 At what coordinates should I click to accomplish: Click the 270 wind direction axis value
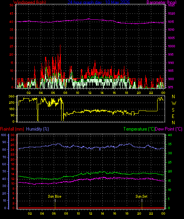point(11,103)
